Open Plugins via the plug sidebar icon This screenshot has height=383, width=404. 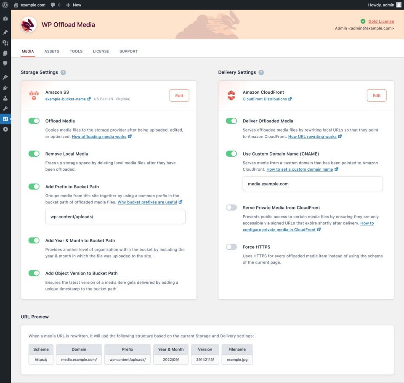(5, 88)
